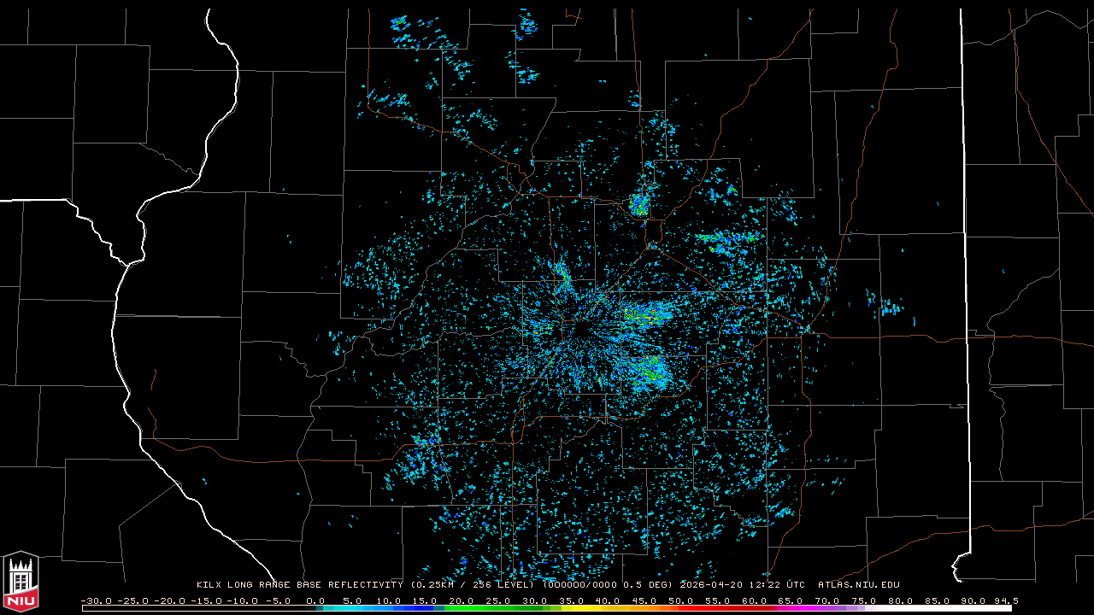The image size is (1094, 615).
Task: Click the 0.0 label on the color scale
Action: [315, 600]
